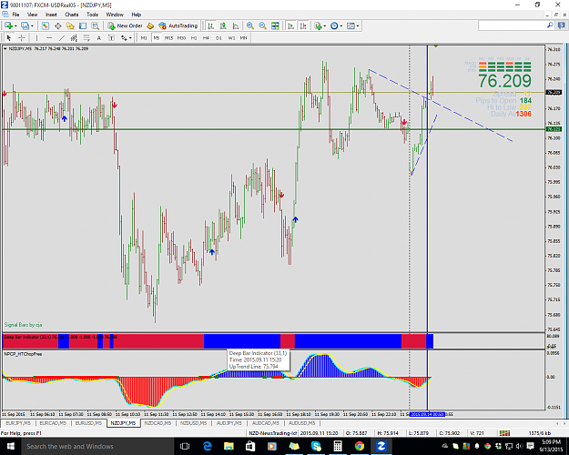
Task: Select the vertical line drawing tool
Action: (36, 37)
